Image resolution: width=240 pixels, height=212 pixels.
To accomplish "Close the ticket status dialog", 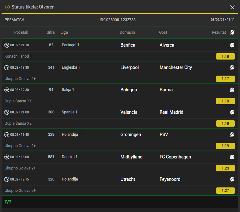I will [232, 7].
